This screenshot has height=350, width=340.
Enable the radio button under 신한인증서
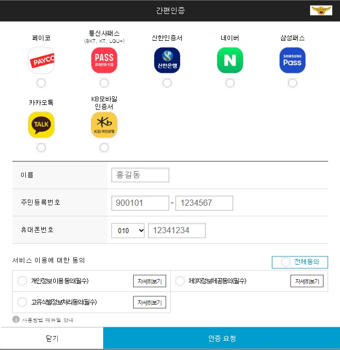pyautogui.click(x=167, y=83)
